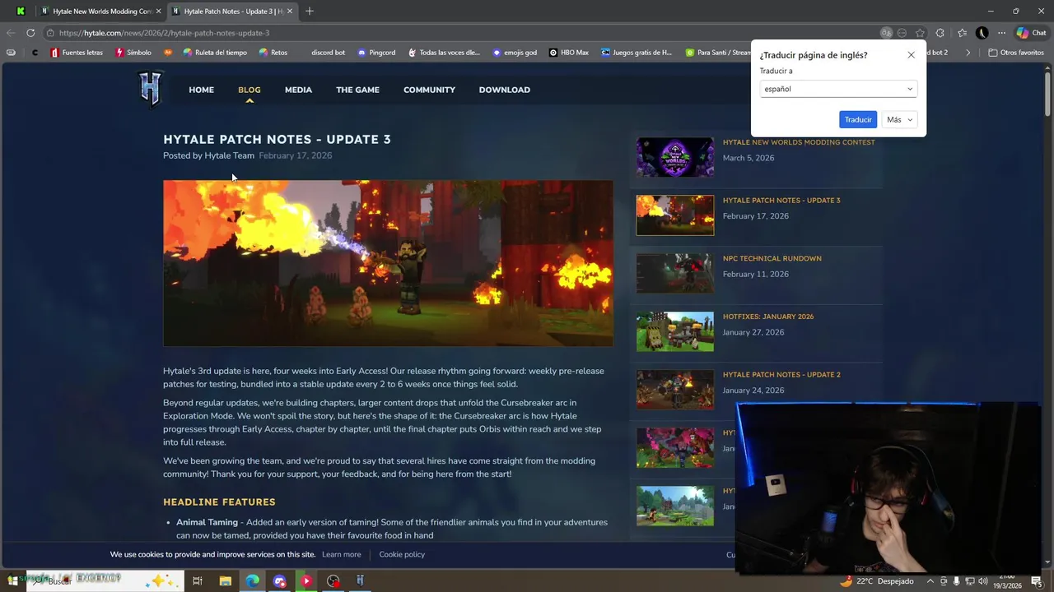Click the Hotfixes January 2026 thumbnail
The width and height of the screenshot is (1054, 592).
pos(675,331)
